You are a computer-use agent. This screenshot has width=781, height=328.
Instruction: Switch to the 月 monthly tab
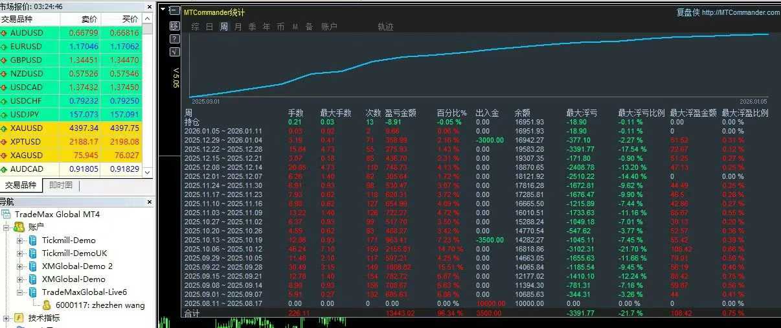238,27
